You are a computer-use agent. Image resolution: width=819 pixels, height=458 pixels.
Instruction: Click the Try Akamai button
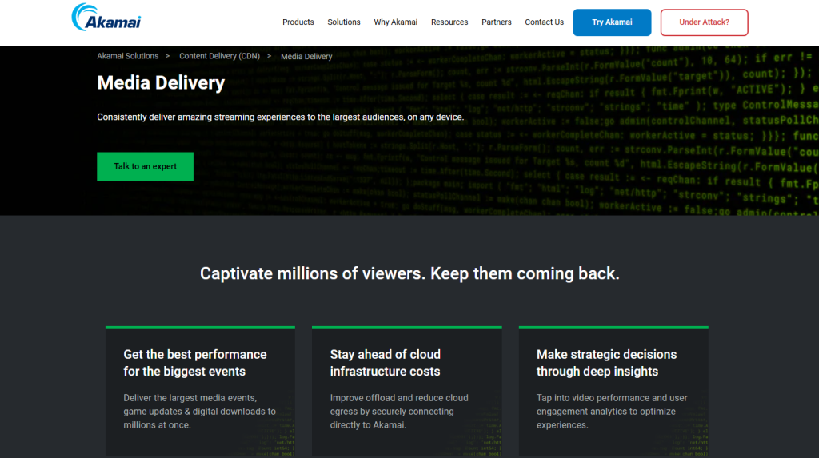(612, 22)
